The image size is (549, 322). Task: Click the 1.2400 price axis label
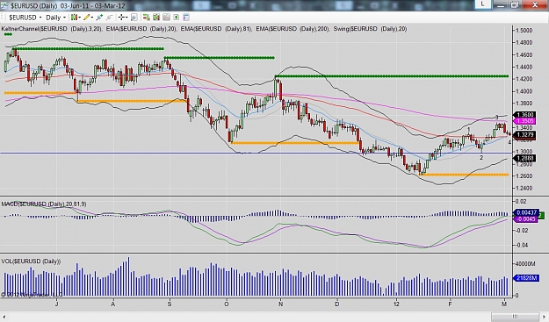524,188
